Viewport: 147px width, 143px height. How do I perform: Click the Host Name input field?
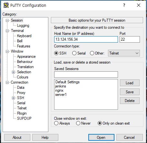[x=86, y=39]
